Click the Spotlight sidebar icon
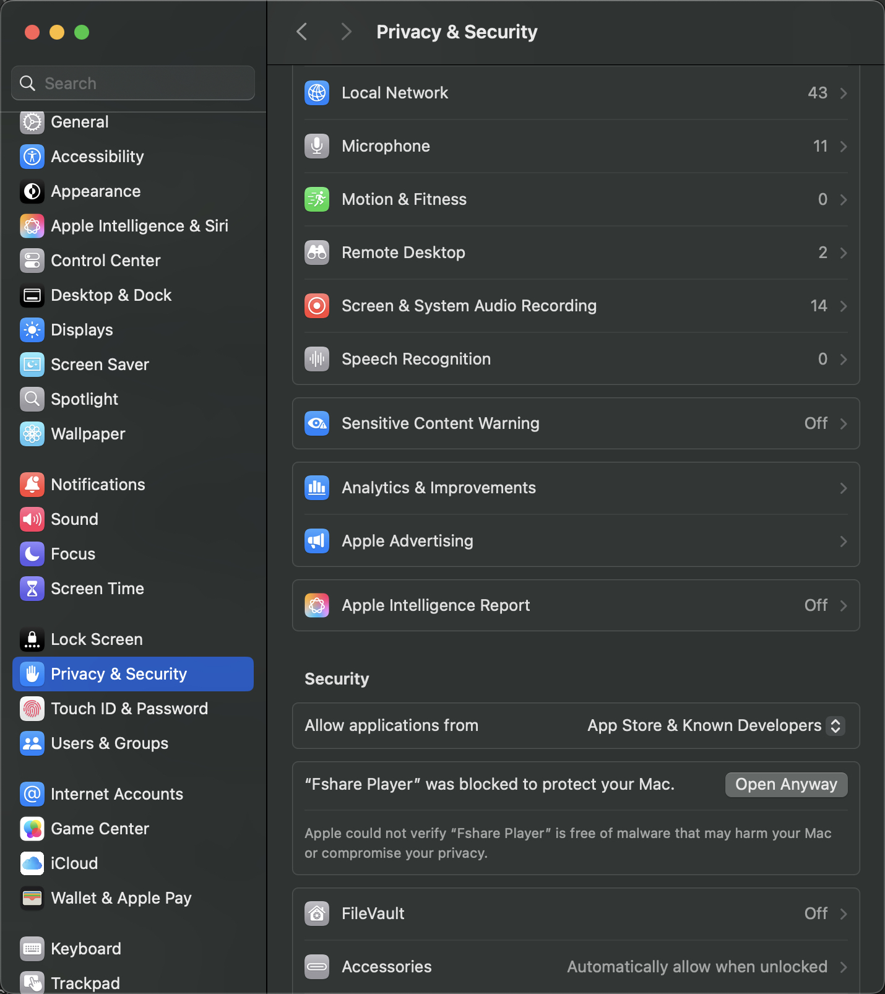 tap(32, 399)
